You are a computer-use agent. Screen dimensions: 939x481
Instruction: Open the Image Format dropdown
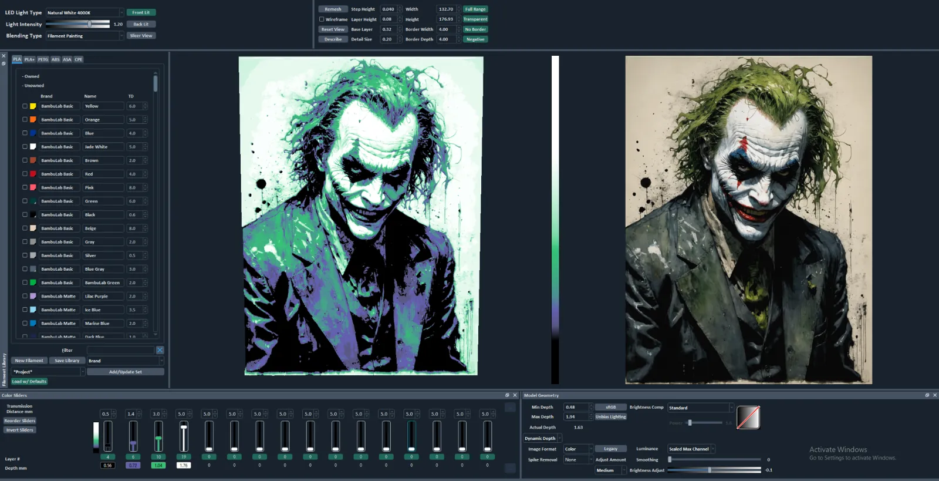click(x=578, y=449)
